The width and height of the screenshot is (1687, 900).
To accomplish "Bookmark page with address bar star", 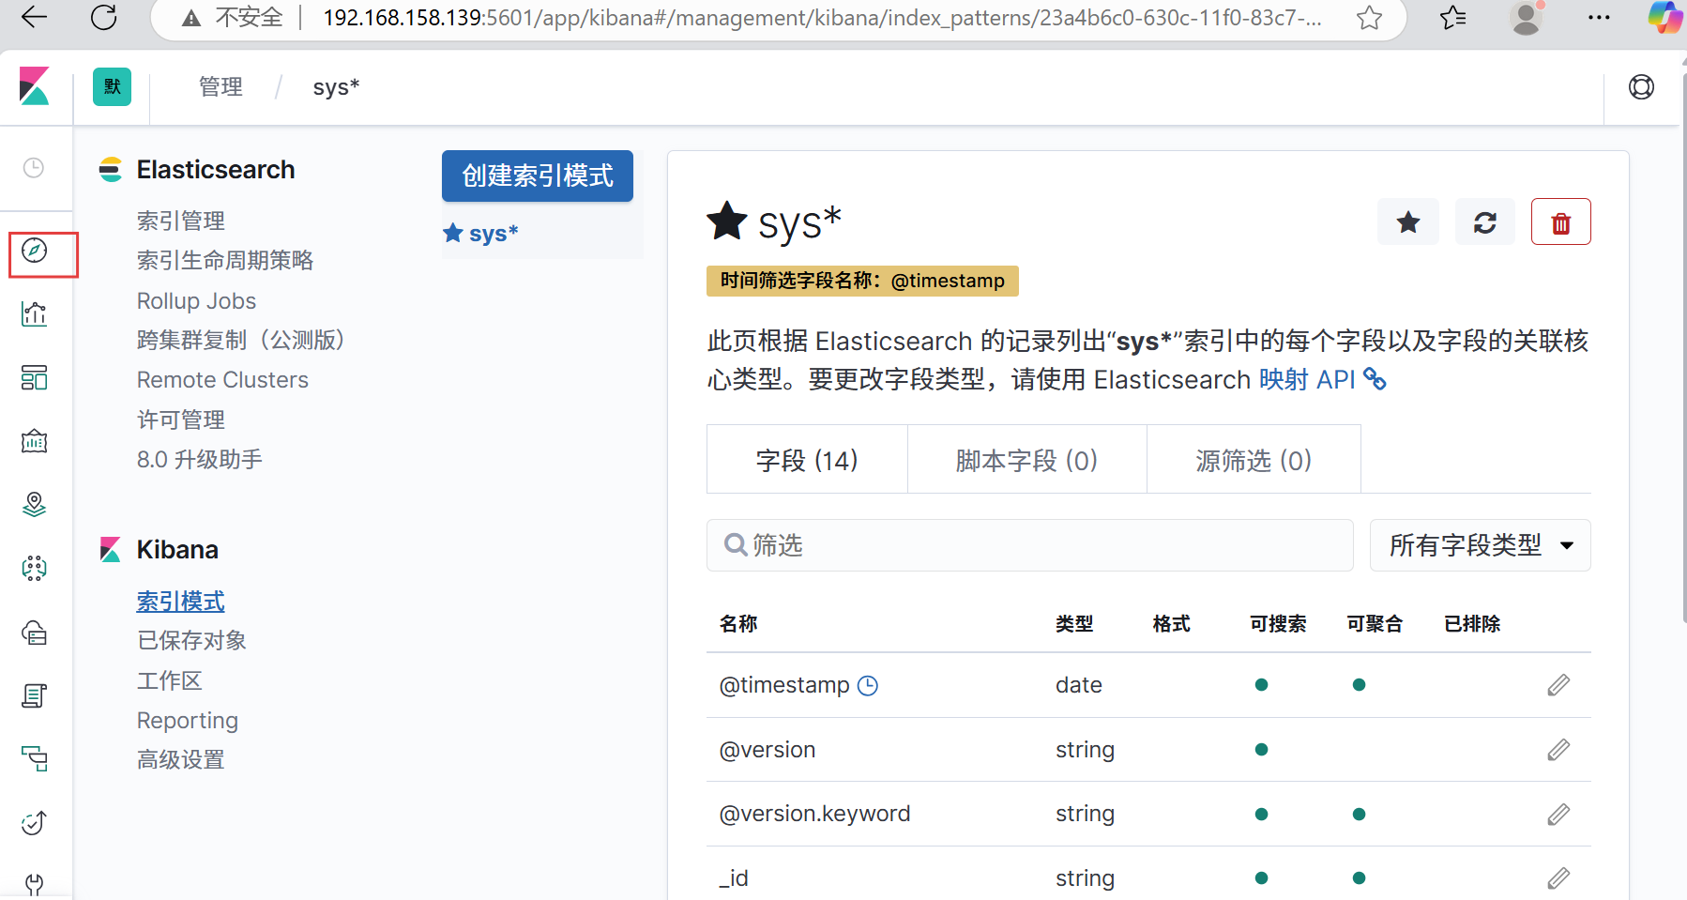I will click(x=1369, y=17).
